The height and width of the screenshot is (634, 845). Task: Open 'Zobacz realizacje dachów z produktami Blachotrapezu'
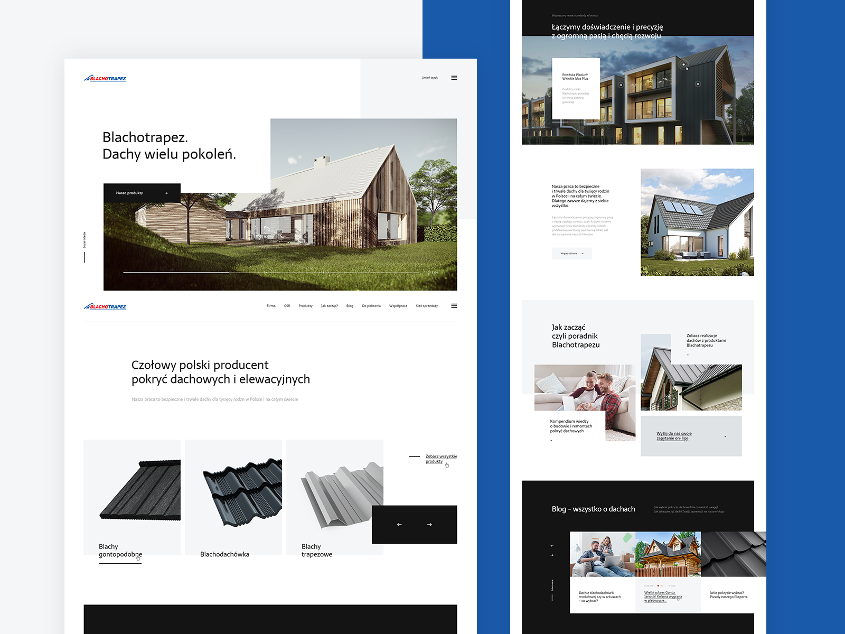(x=706, y=340)
